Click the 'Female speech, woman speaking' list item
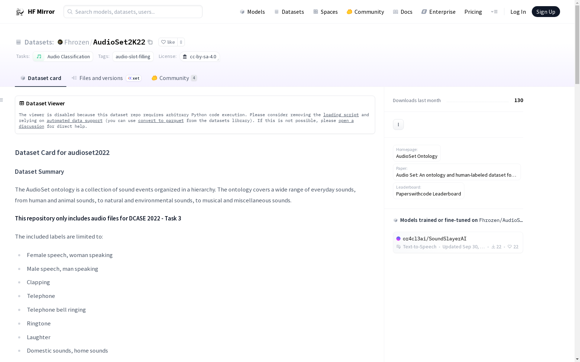The width and height of the screenshot is (580, 362). click(70, 255)
